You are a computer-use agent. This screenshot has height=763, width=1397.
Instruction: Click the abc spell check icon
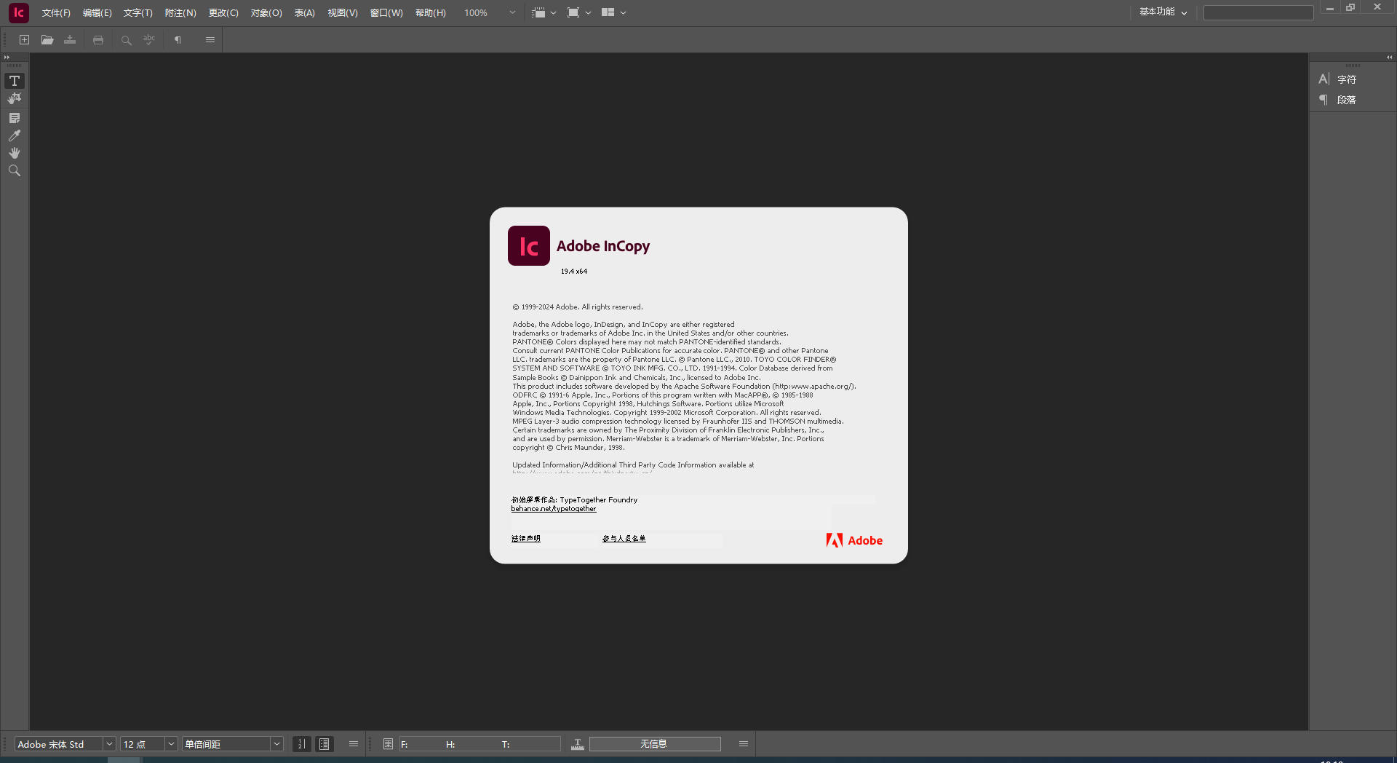point(149,40)
